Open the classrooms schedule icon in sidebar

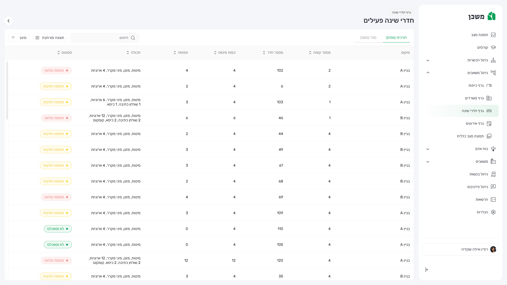point(489,85)
